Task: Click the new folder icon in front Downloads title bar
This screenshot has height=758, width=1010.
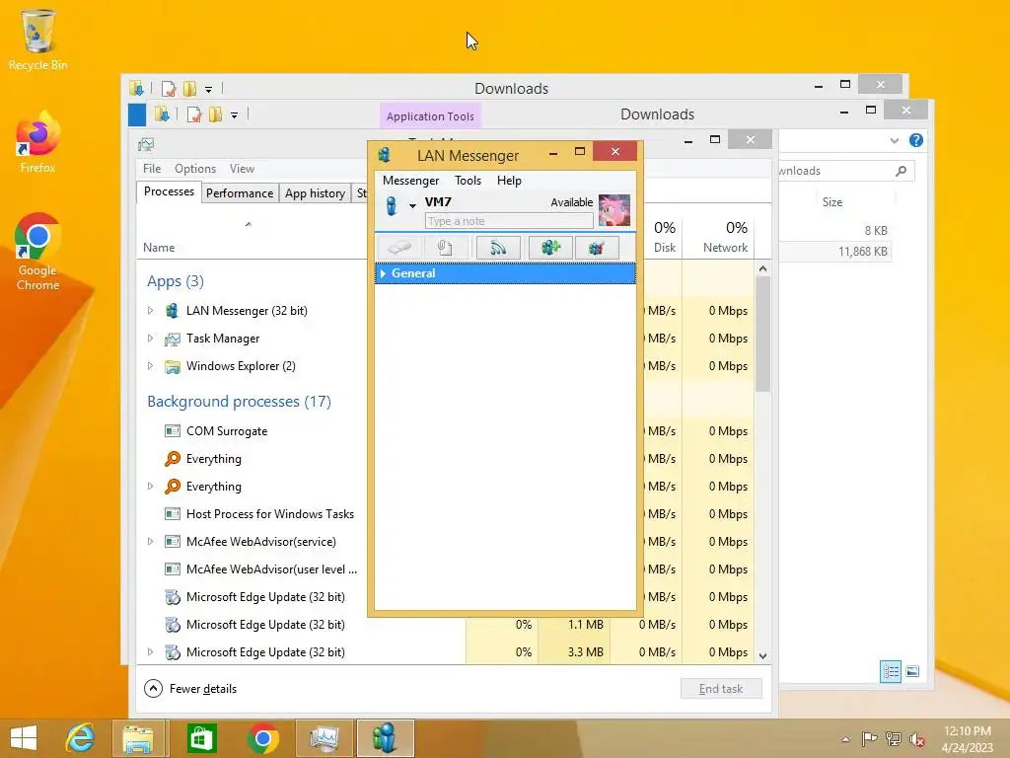Action: pyautogui.click(x=215, y=114)
